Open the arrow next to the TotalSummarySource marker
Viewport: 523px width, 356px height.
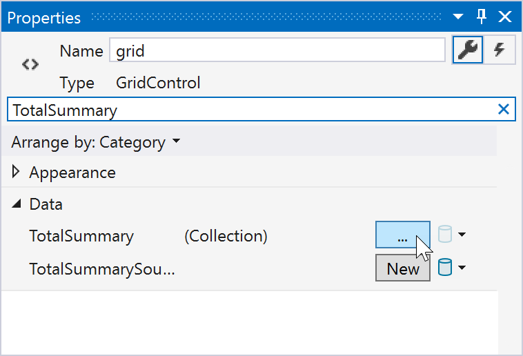[462, 268]
